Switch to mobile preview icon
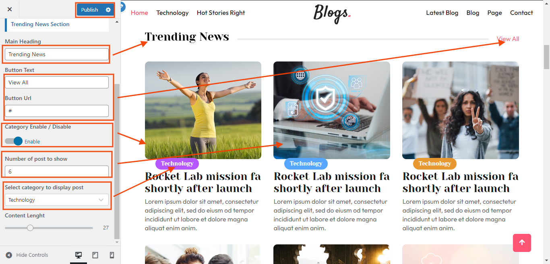 tap(112, 255)
